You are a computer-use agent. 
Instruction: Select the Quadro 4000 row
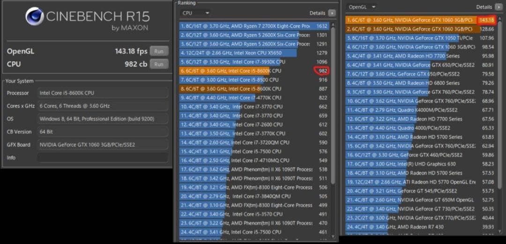coord(420,128)
